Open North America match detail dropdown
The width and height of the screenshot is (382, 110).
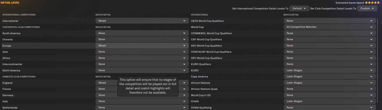tap(142, 70)
